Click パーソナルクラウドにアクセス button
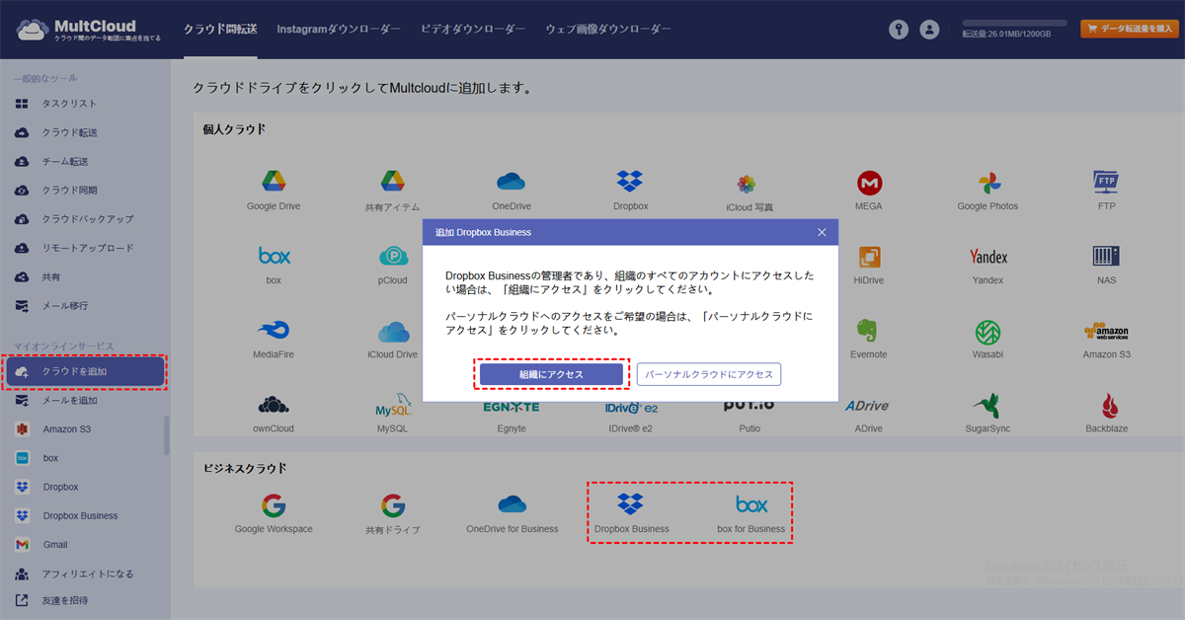The width and height of the screenshot is (1185, 620). click(x=709, y=375)
